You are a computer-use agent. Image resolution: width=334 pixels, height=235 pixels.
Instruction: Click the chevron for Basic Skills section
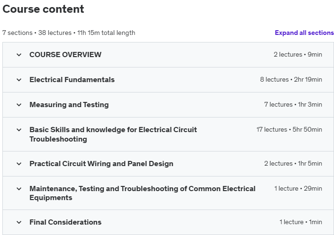pos(19,130)
